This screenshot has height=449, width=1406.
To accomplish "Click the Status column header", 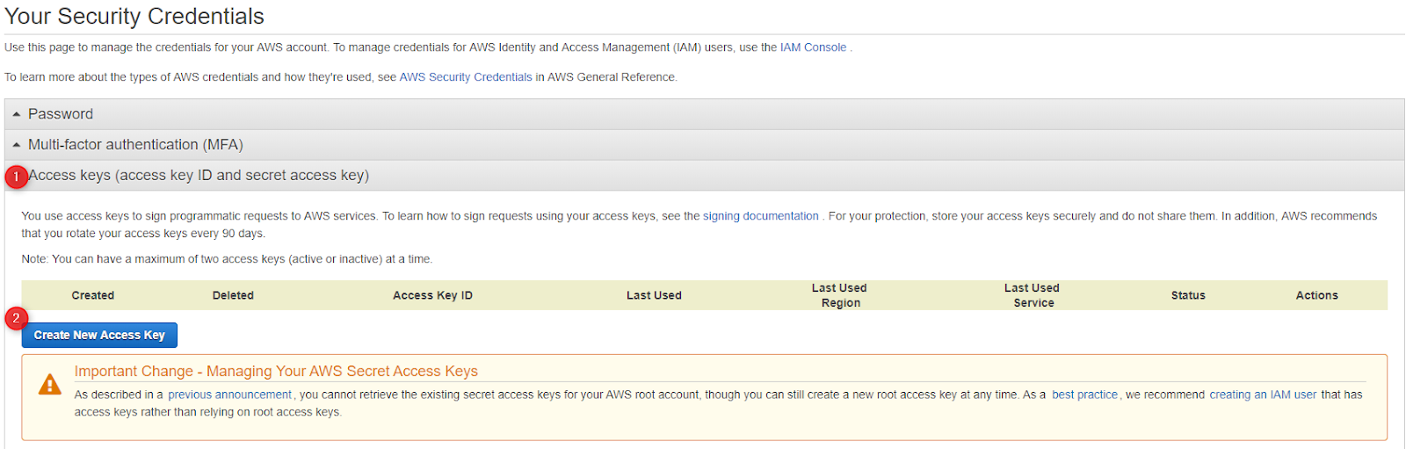I will (1188, 295).
